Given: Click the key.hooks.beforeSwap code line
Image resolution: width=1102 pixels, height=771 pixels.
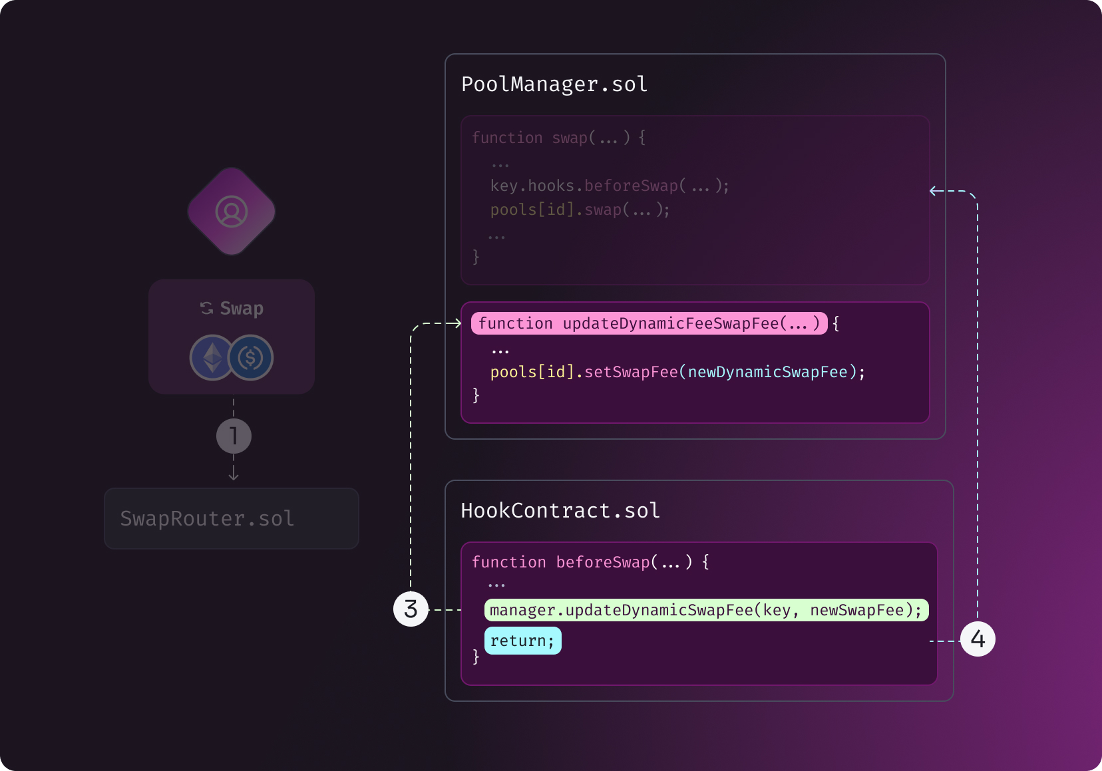Looking at the screenshot, I should click(x=609, y=186).
